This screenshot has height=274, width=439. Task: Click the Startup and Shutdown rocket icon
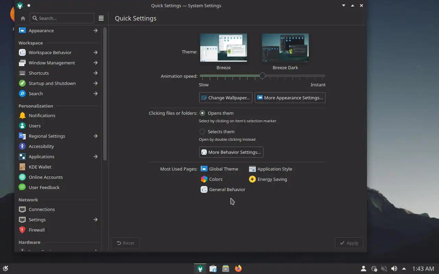point(22,83)
